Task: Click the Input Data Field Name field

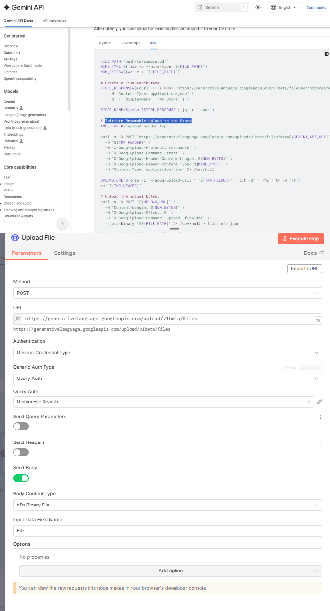Action: tap(167, 530)
